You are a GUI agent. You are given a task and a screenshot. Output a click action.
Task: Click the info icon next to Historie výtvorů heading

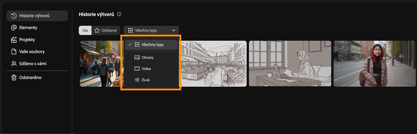coord(119,14)
